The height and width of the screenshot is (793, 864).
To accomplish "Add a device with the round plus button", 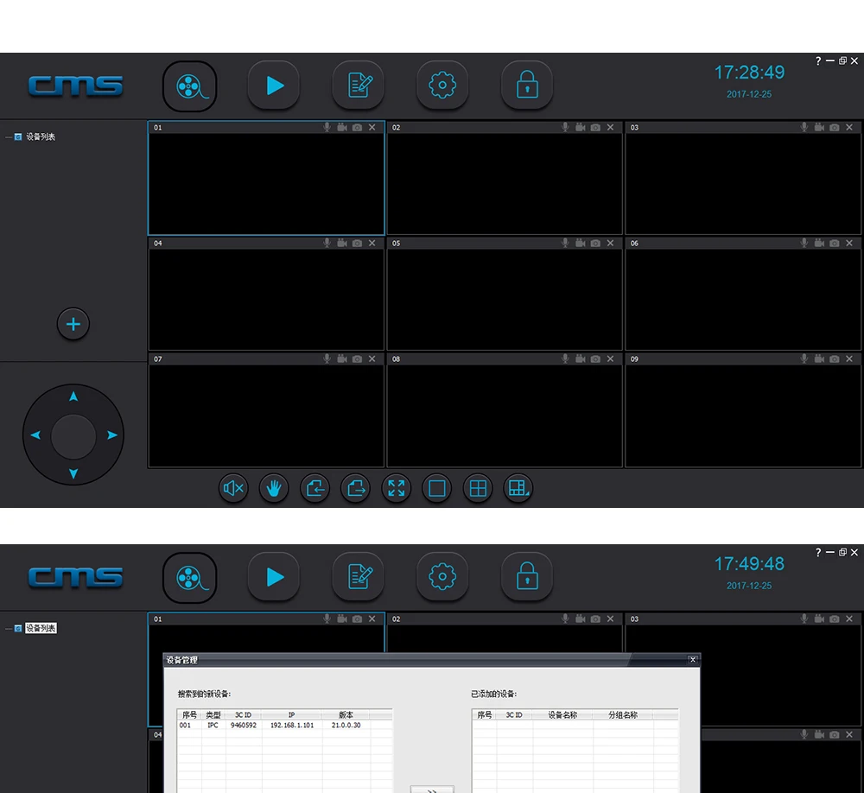I will point(73,324).
